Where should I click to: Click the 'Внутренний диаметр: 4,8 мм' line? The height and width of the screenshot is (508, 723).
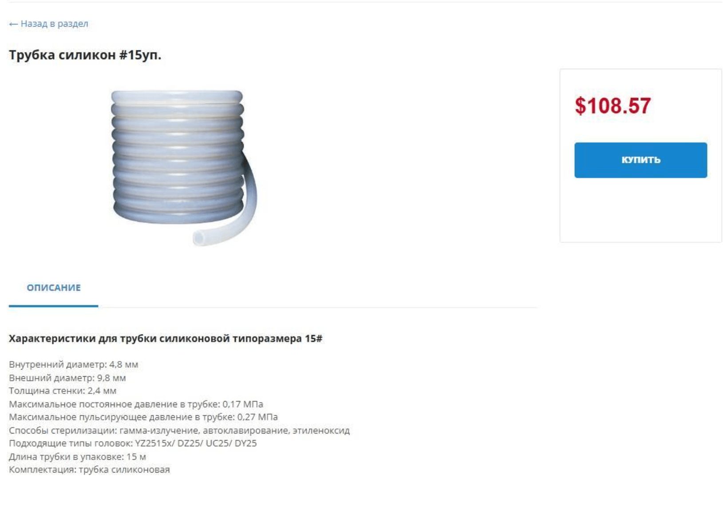pyautogui.click(x=74, y=365)
